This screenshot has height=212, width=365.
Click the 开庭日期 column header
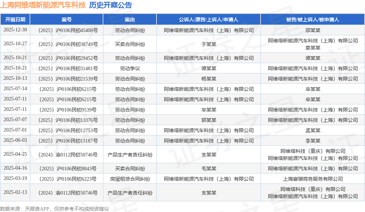pos(15,20)
